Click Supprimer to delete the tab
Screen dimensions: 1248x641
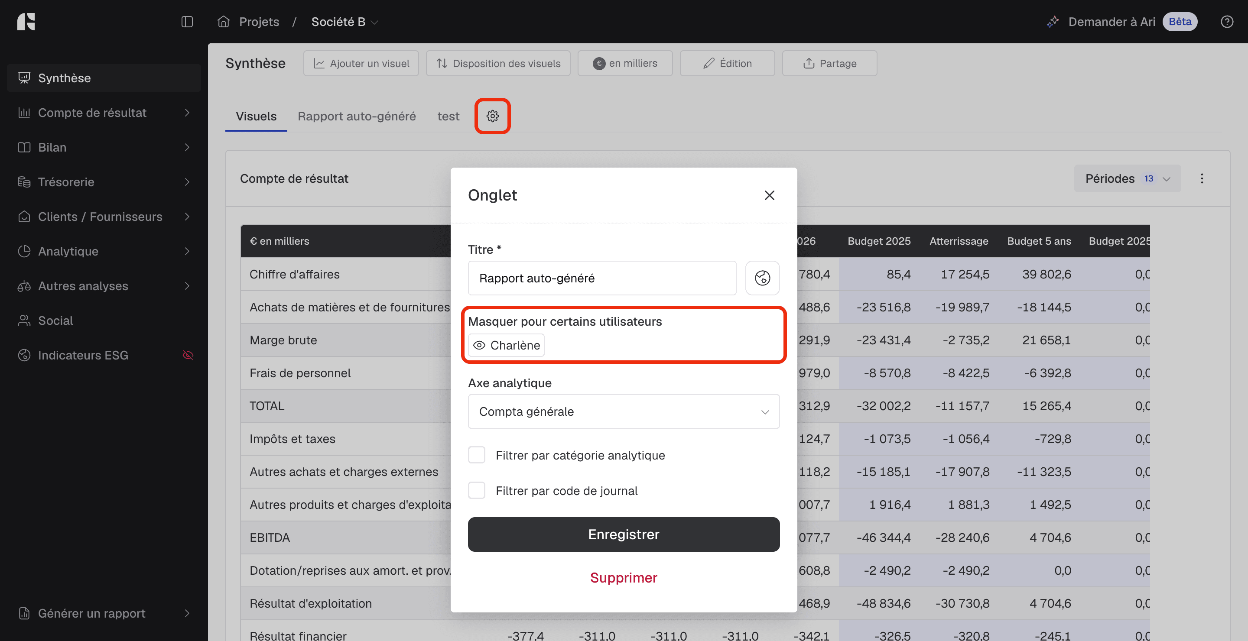point(624,578)
